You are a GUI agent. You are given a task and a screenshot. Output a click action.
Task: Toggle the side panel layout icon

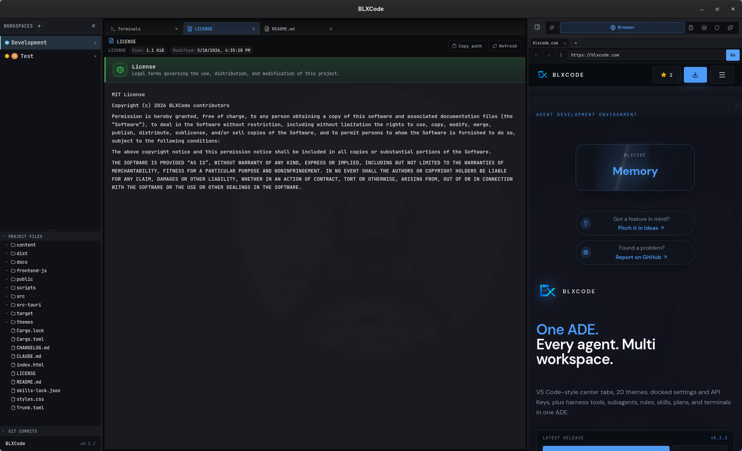[x=537, y=27]
